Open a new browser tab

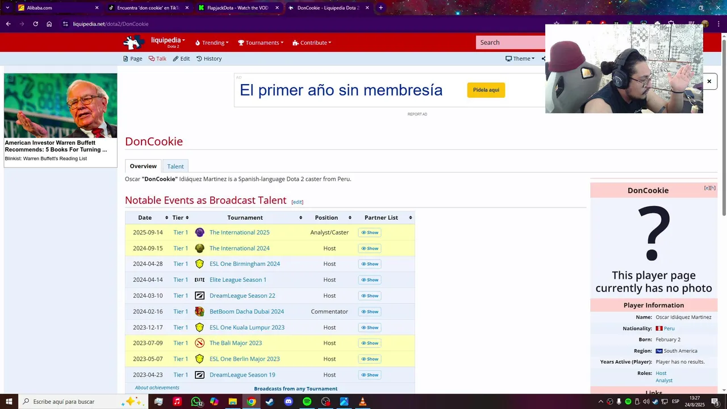tap(381, 8)
